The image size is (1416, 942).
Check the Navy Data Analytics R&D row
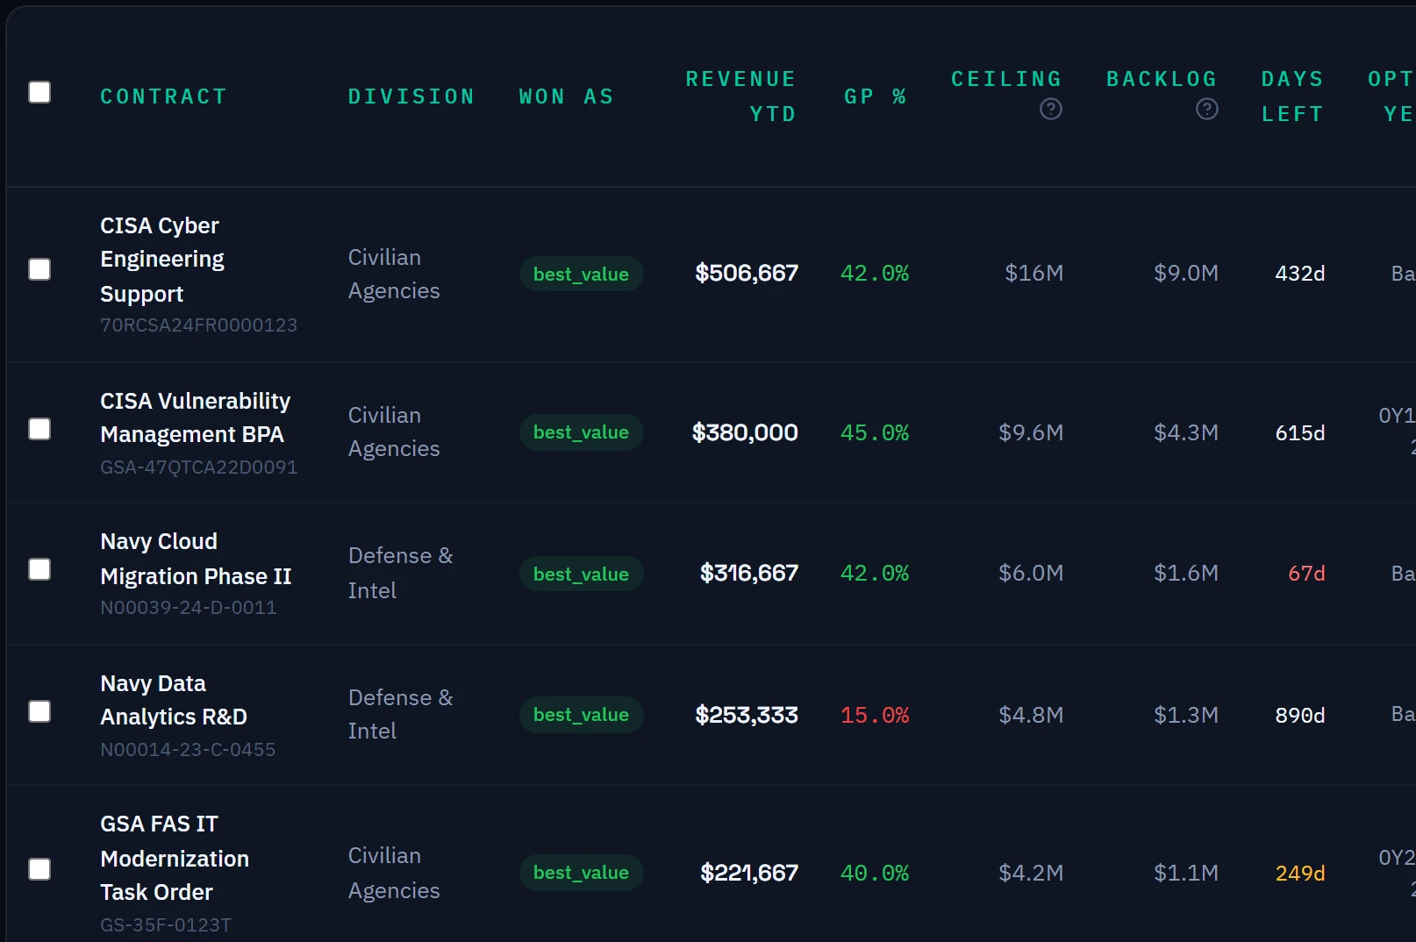point(39,711)
